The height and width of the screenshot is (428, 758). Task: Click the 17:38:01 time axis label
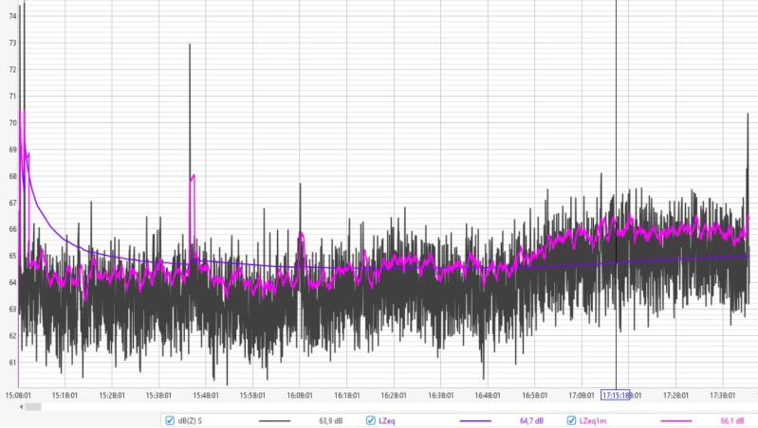click(722, 395)
